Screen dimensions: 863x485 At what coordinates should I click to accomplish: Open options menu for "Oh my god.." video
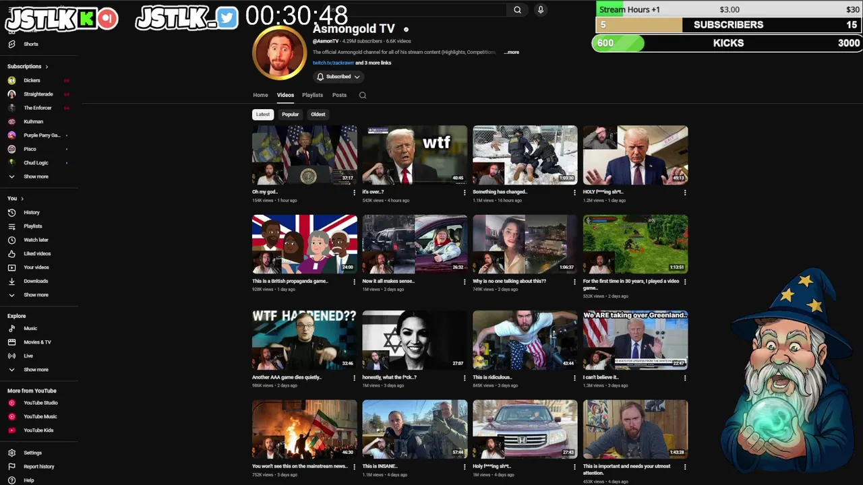(x=354, y=193)
